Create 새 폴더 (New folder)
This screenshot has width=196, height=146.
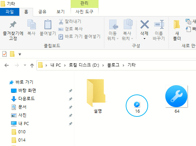(x=177, y=31)
